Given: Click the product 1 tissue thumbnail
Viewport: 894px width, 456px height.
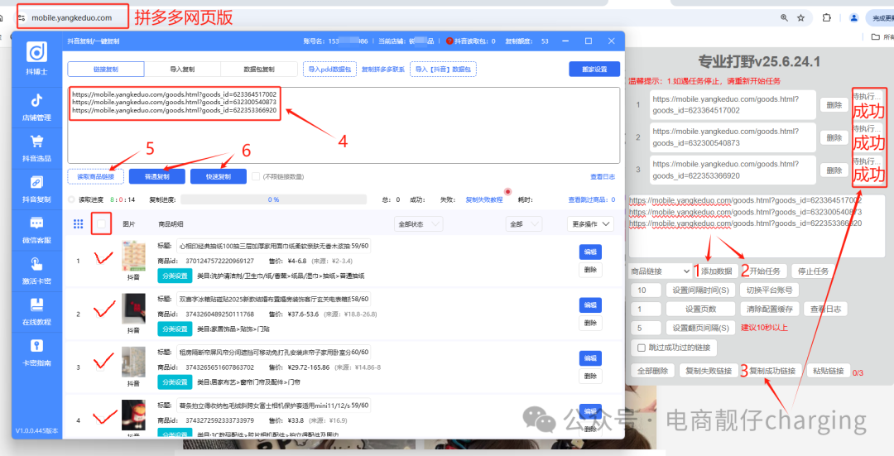Looking at the screenshot, I should pyautogui.click(x=133, y=256).
